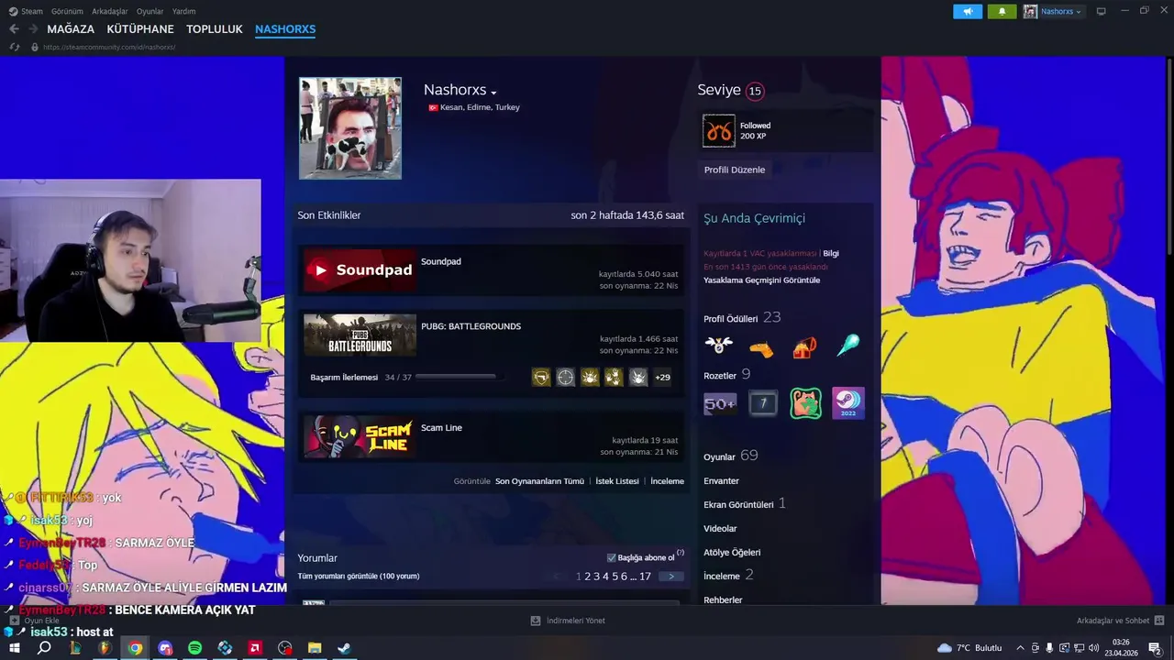
Task: Open Oyunlar 69 games link
Action: coord(730,456)
